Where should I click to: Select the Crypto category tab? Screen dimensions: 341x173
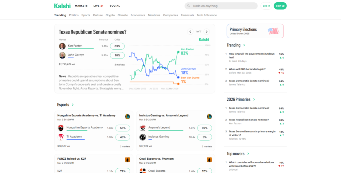(x=110, y=15)
